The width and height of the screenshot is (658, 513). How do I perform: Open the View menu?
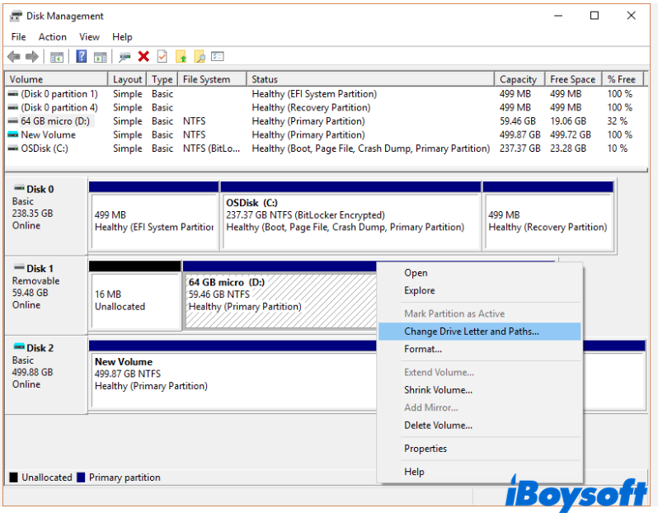click(89, 37)
